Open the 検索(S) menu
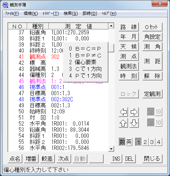170x176 pixels. [71, 14]
